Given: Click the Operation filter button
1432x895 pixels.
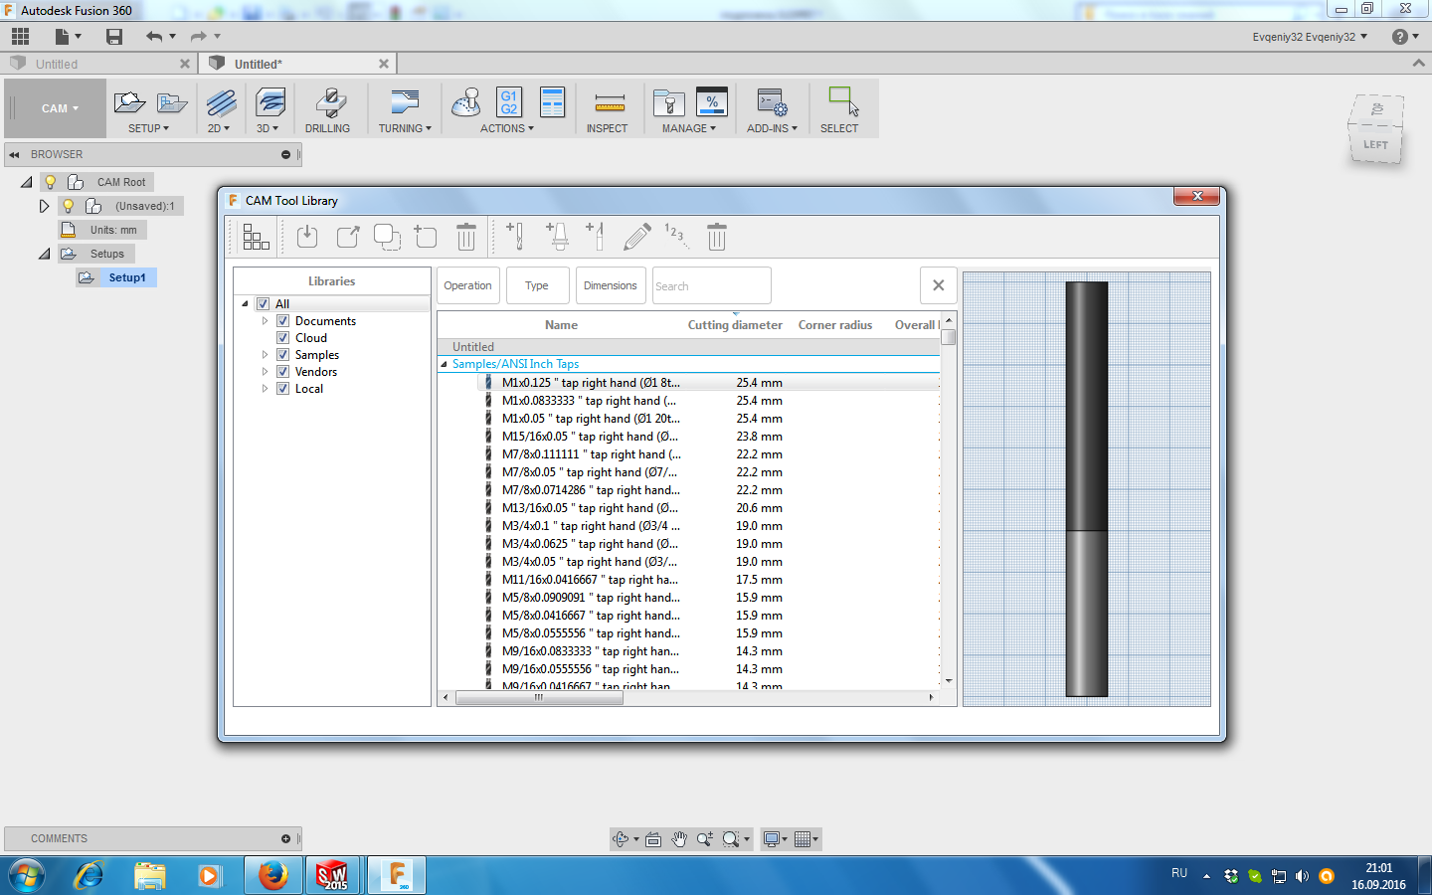Looking at the screenshot, I should 468,285.
